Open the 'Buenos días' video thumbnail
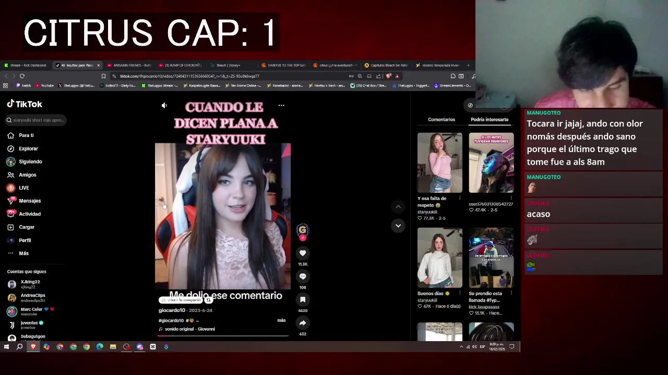 (x=439, y=258)
